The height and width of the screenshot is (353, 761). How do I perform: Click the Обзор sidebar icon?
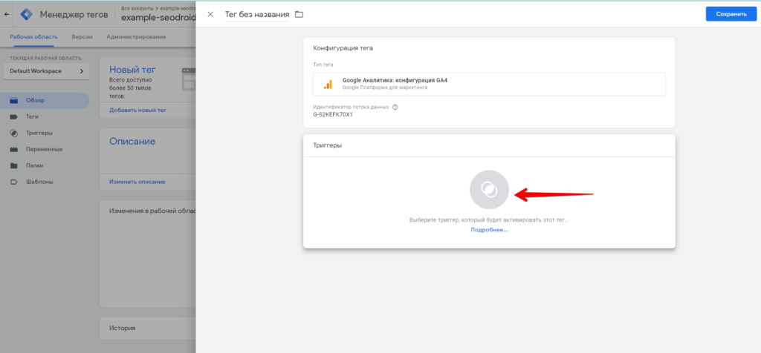[14, 101]
